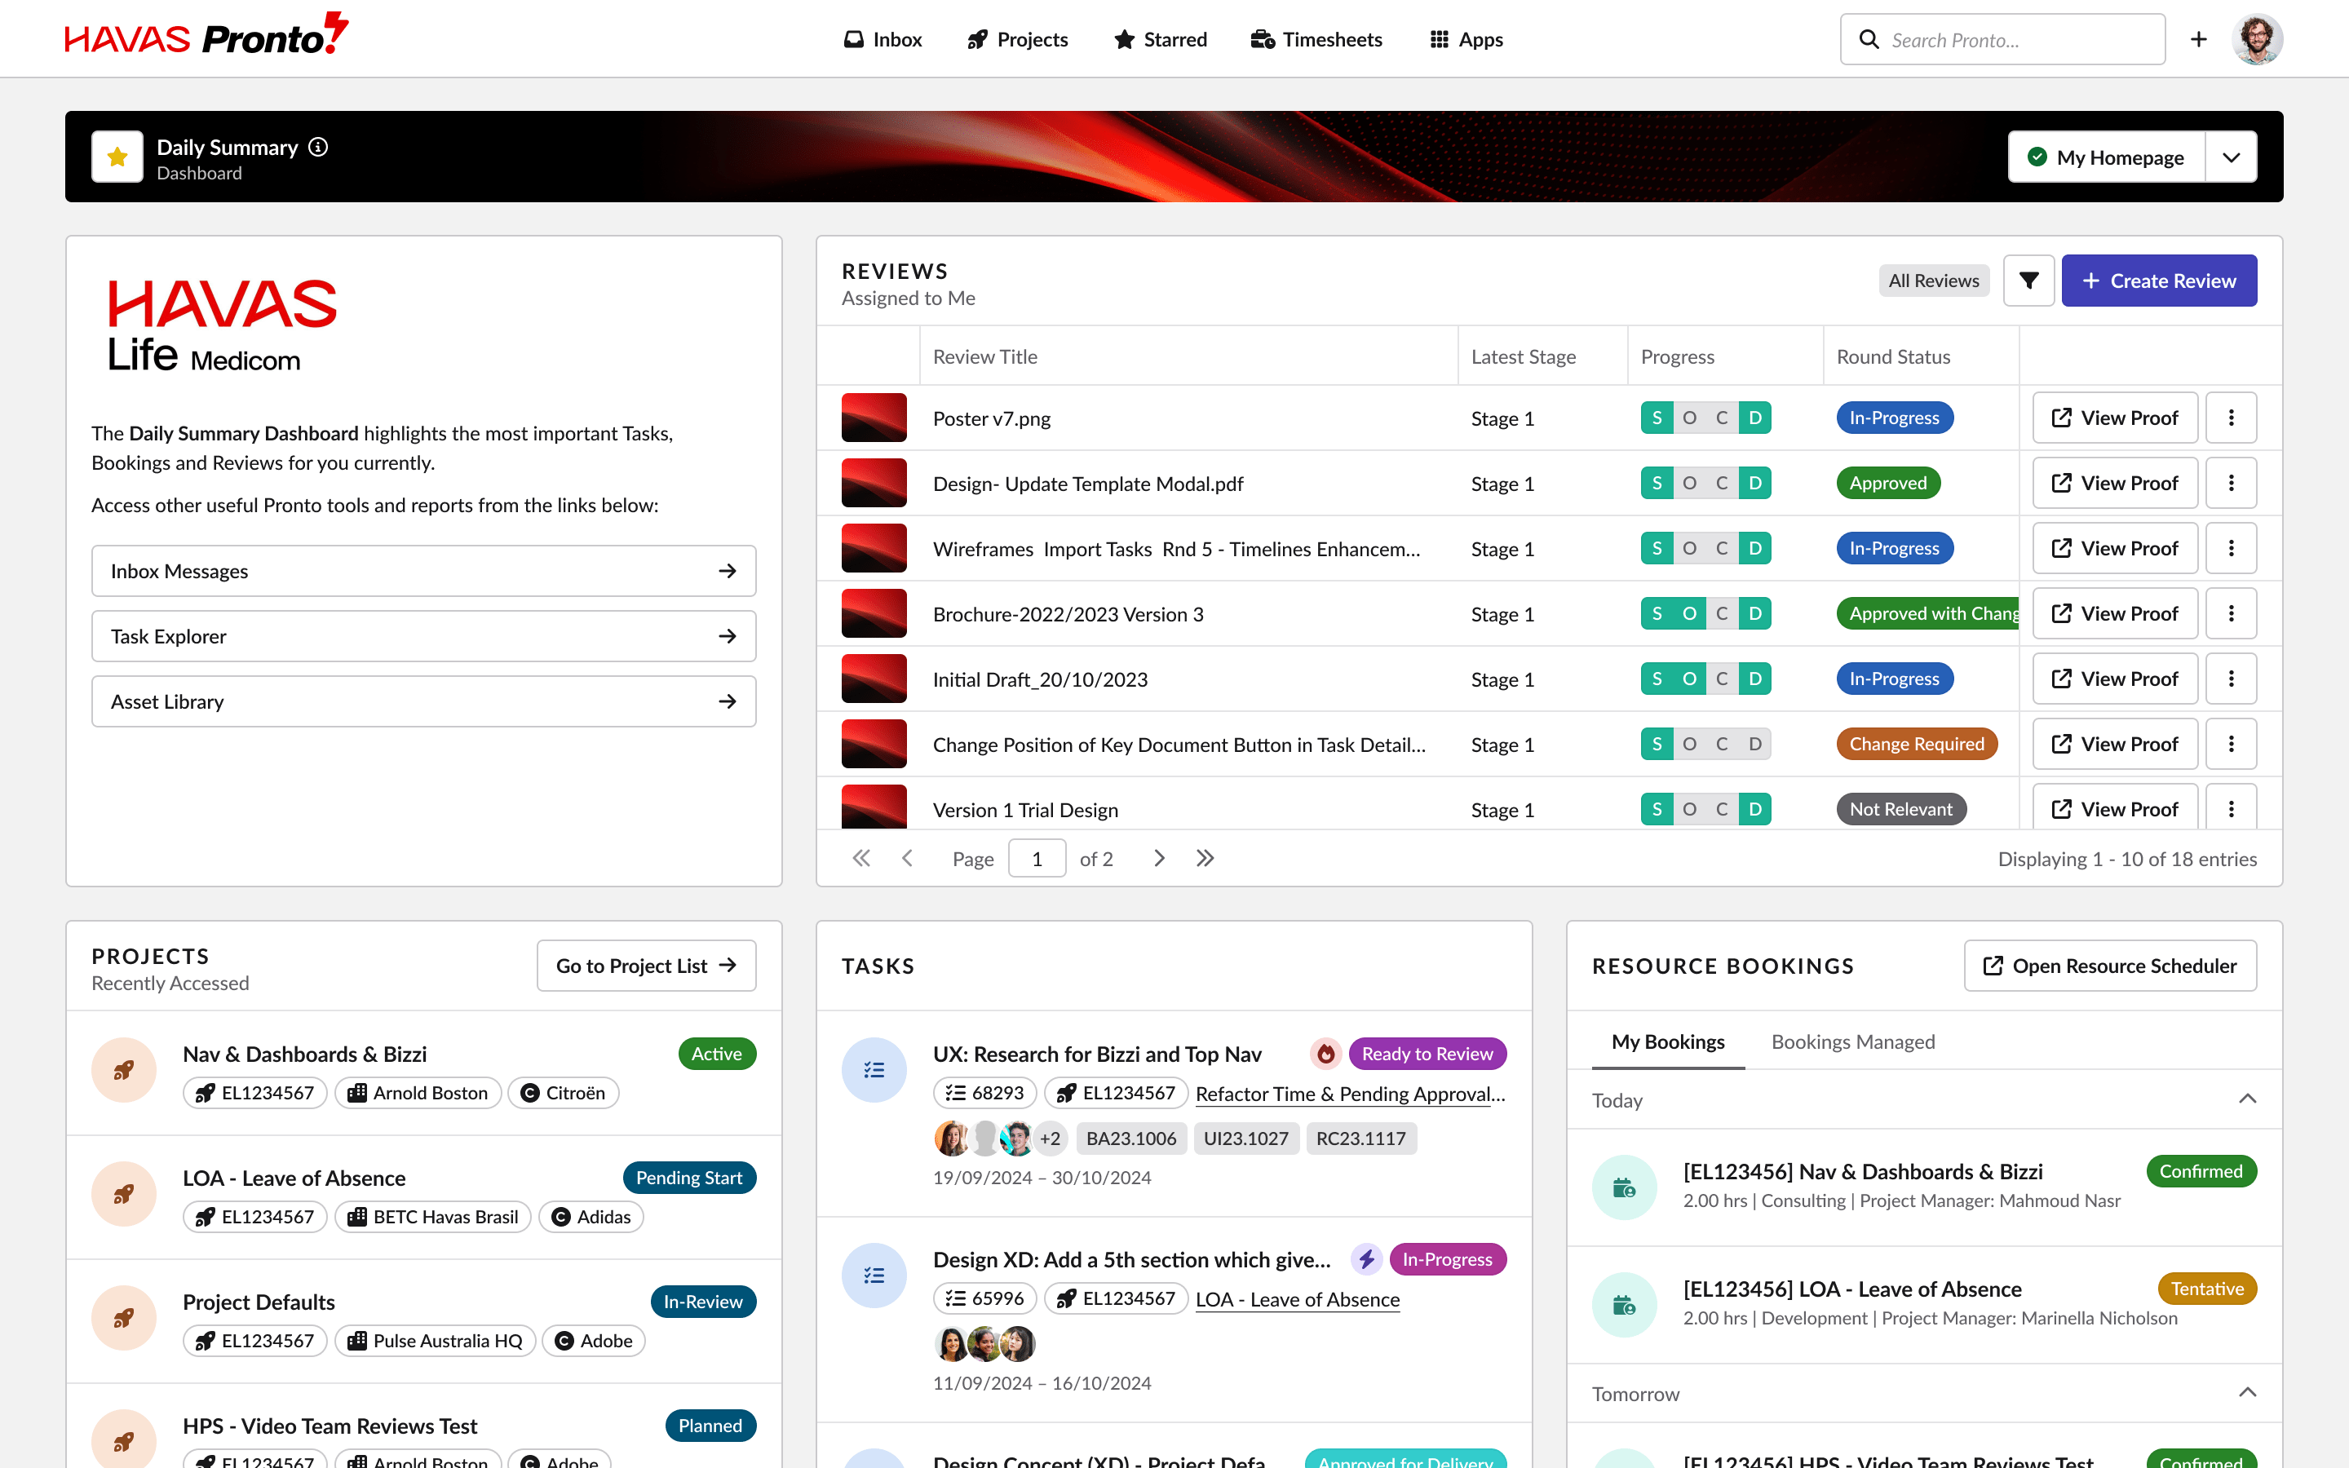Click the Tentative booking status badge

(2207, 1289)
